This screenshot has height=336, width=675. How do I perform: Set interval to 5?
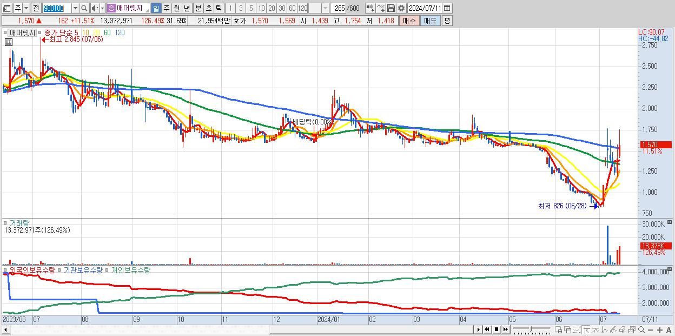[x=251, y=9]
